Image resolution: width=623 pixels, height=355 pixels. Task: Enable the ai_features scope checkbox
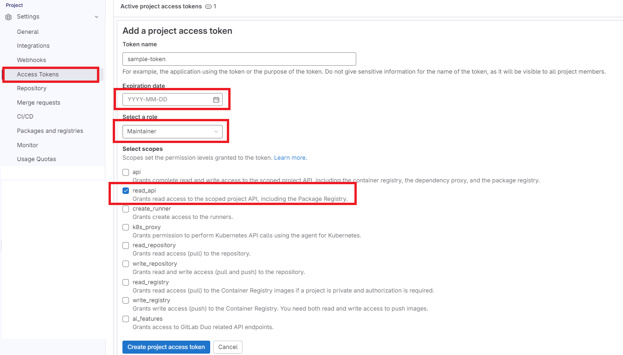point(126,319)
